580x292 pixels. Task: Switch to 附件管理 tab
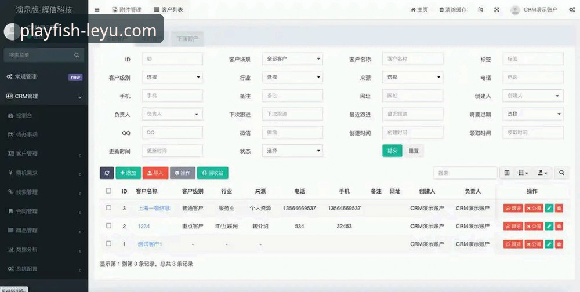click(x=126, y=10)
